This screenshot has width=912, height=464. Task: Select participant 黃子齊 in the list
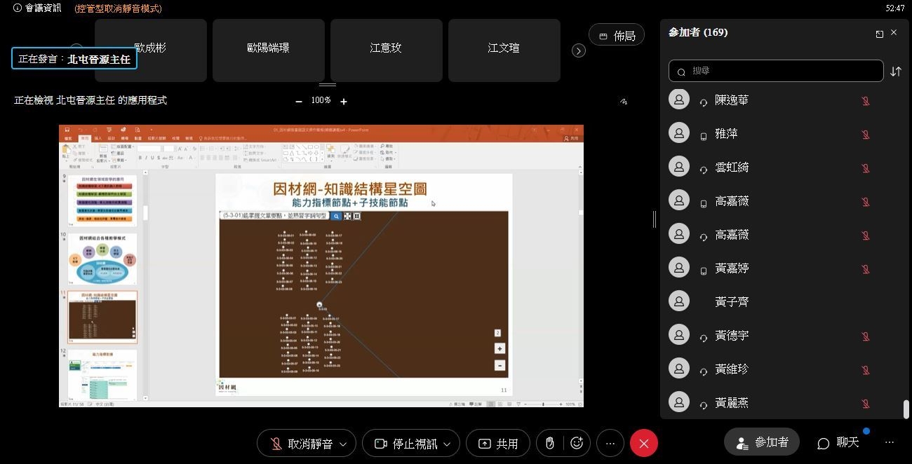click(x=732, y=301)
